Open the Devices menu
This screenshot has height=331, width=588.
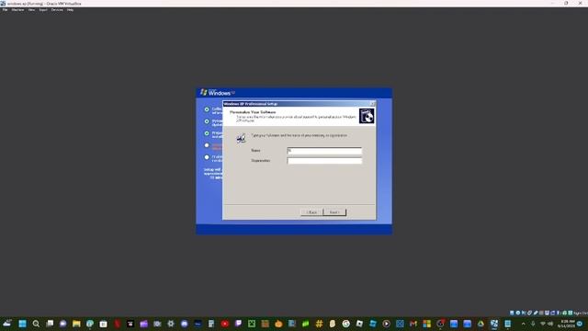[x=57, y=10]
